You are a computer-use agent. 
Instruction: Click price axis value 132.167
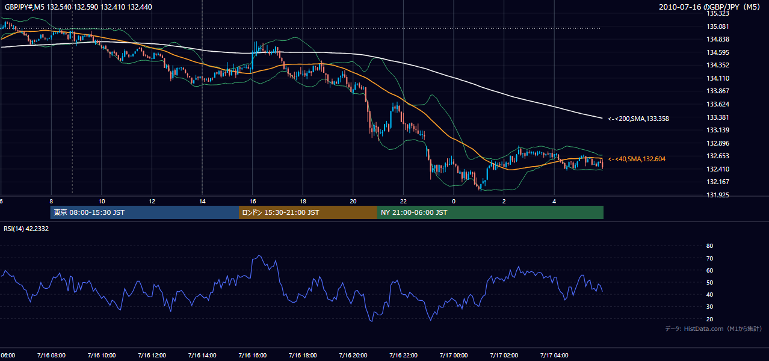tap(718, 182)
